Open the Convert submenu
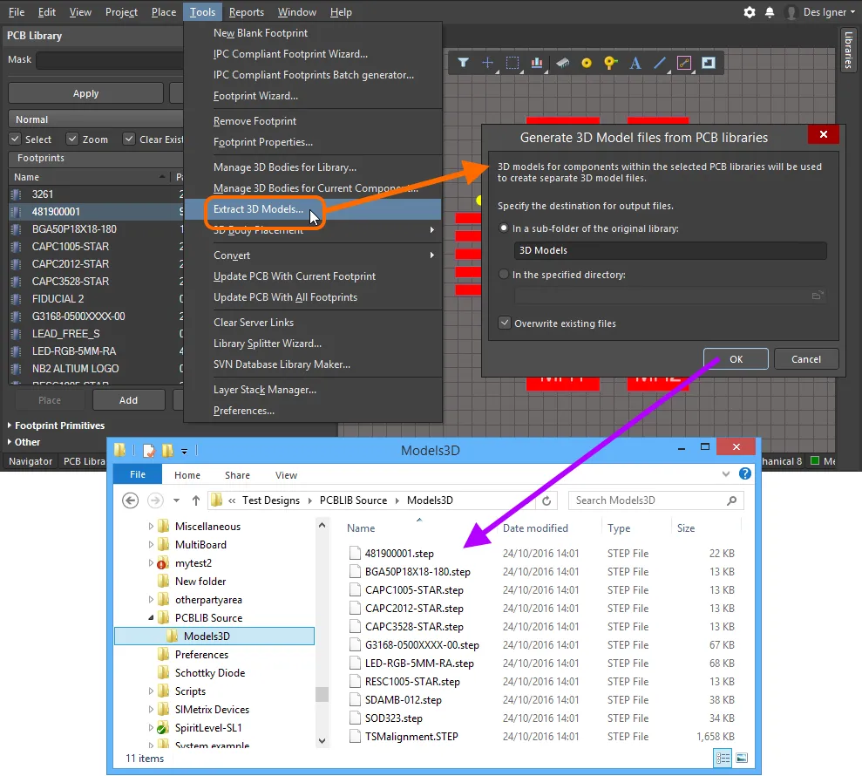Viewport: 862px width, 776px height. 313,255
